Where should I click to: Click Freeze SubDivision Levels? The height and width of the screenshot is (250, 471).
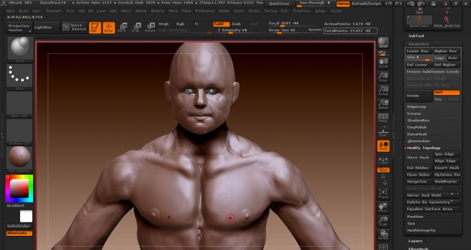tap(433, 72)
